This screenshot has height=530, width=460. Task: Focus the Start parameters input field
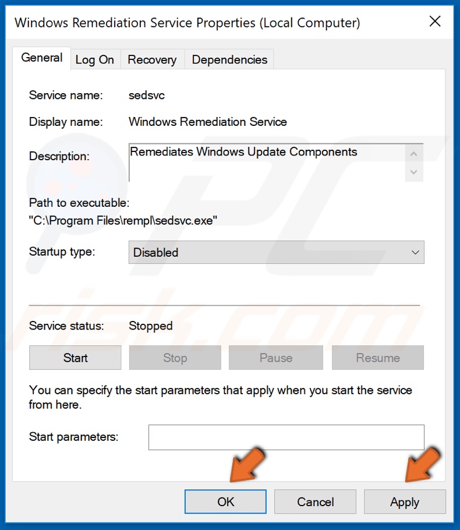tap(286, 437)
